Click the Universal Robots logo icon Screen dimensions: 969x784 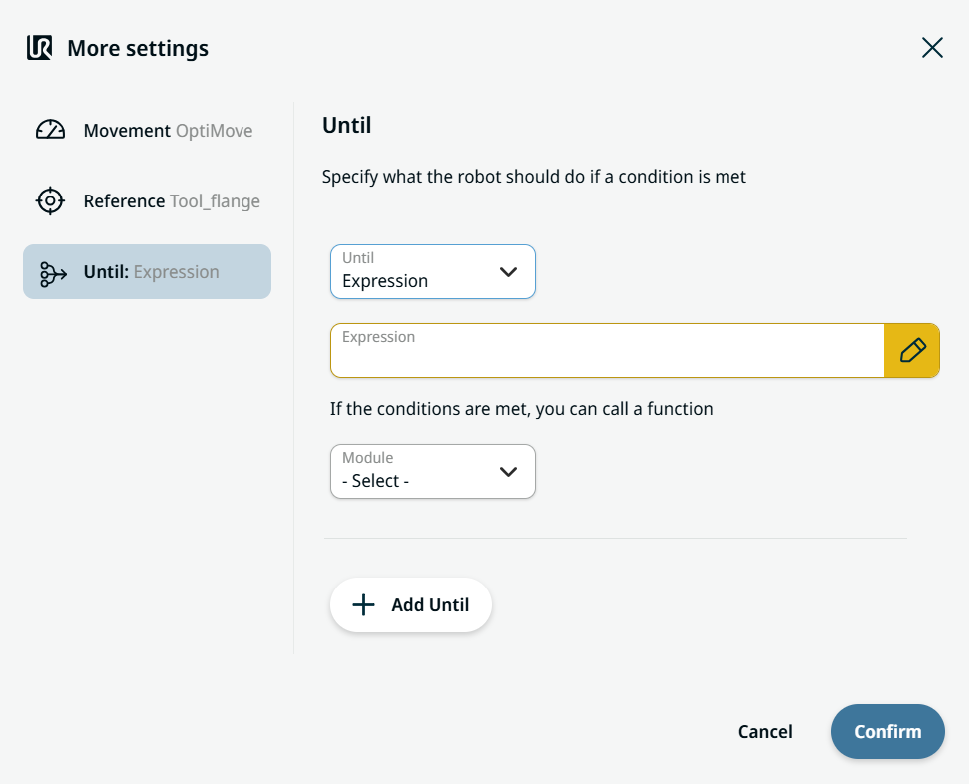pyautogui.click(x=40, y=48)
